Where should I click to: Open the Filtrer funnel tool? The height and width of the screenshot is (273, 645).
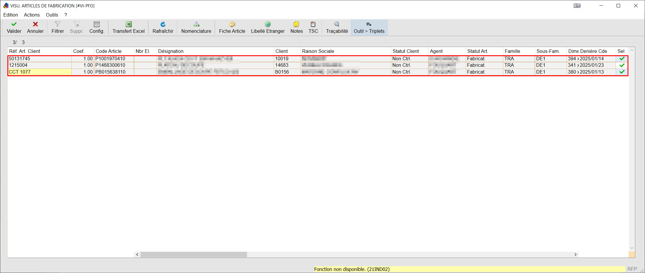pyautogui.click(x=58, y=27)
